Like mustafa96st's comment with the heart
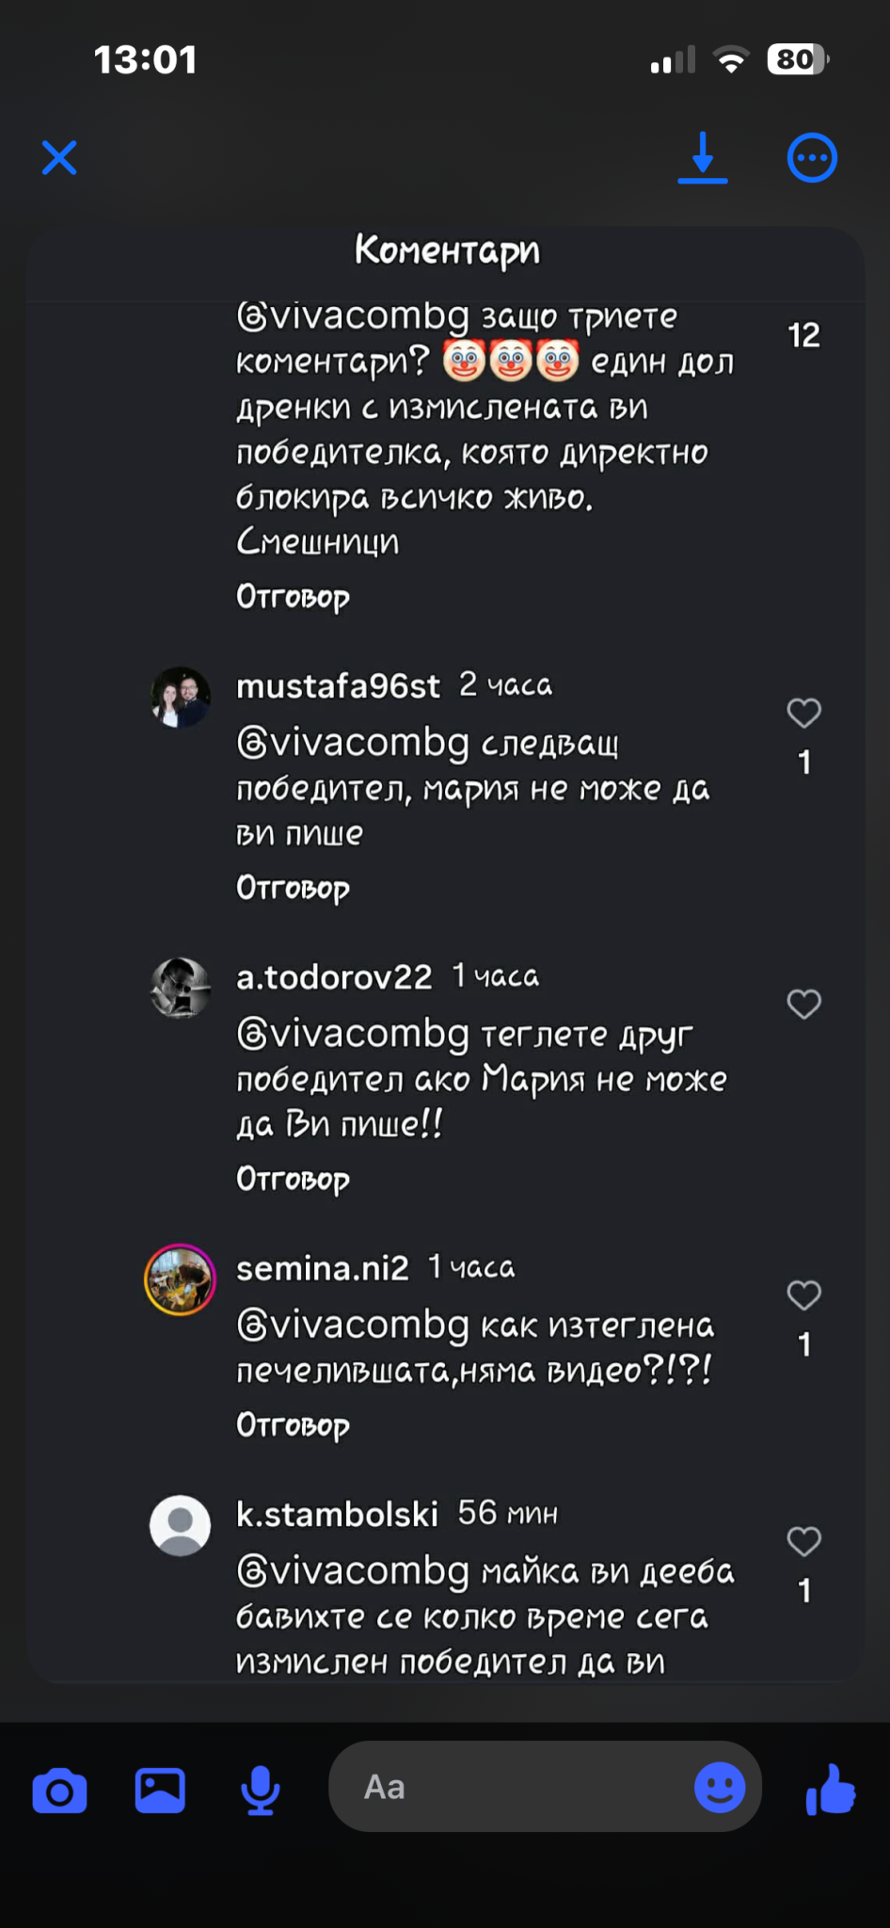The image size is (890, 1928). (803, 714)
